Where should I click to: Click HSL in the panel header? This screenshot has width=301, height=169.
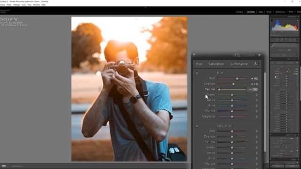(x=237, y=55)
